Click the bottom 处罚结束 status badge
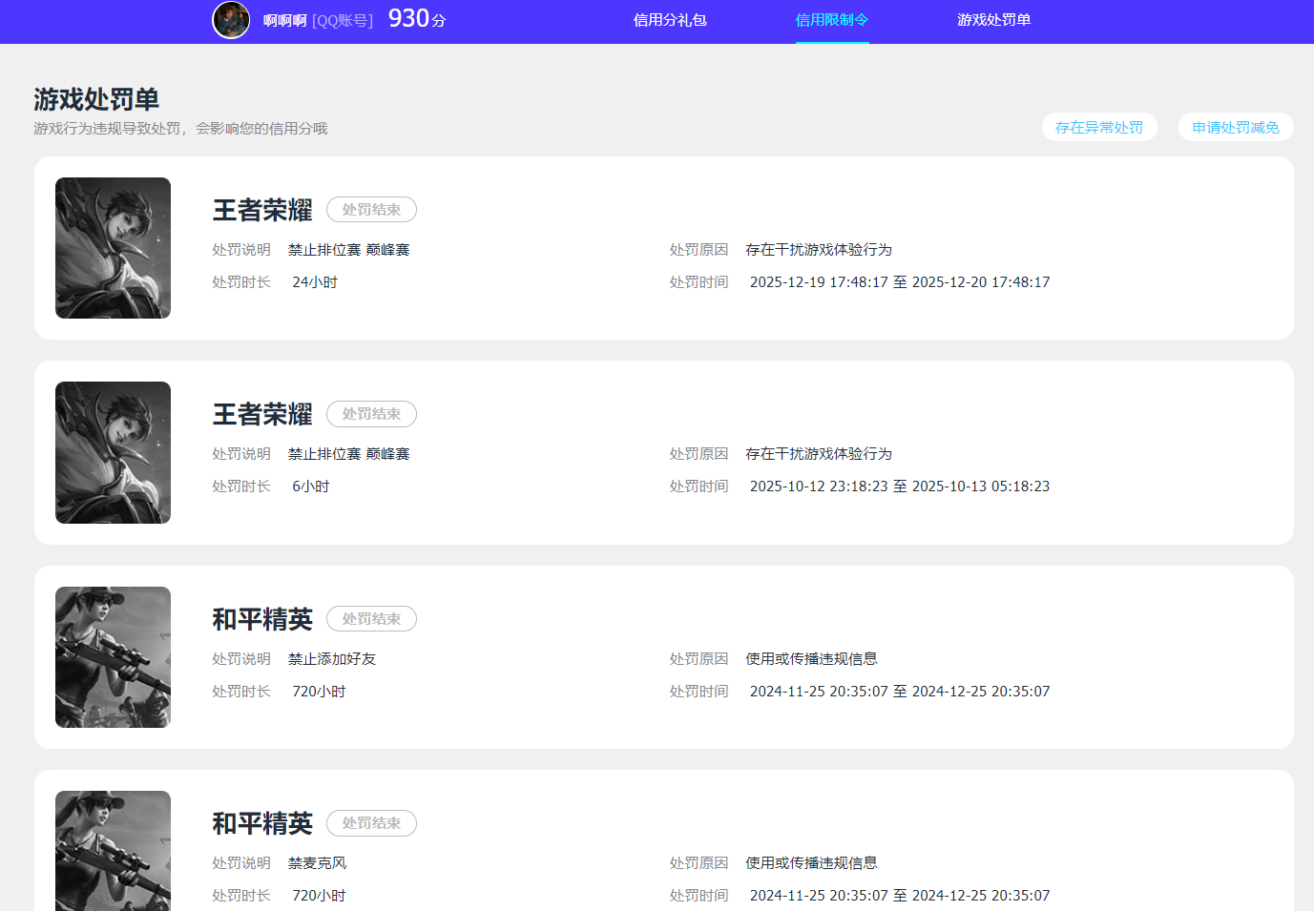Screen dimensions: 1314x911 tap(371, 823)
